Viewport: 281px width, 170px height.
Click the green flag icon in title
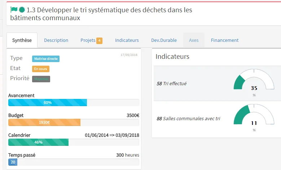[14, 9]
